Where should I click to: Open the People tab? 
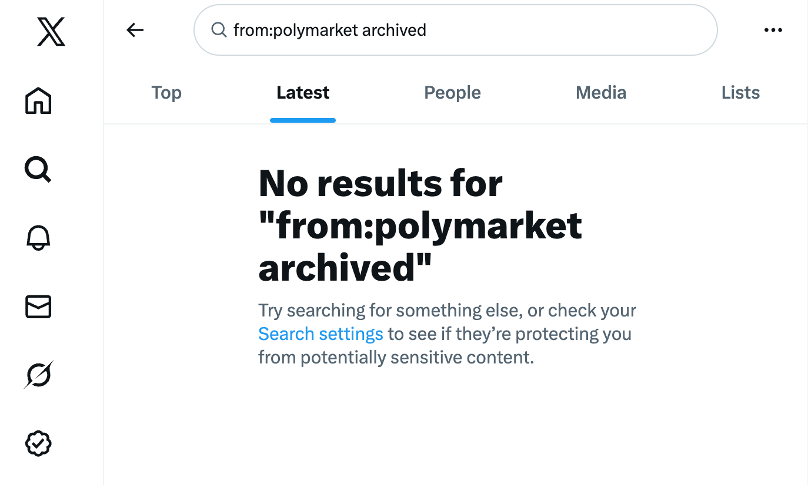tap(452, 92)
